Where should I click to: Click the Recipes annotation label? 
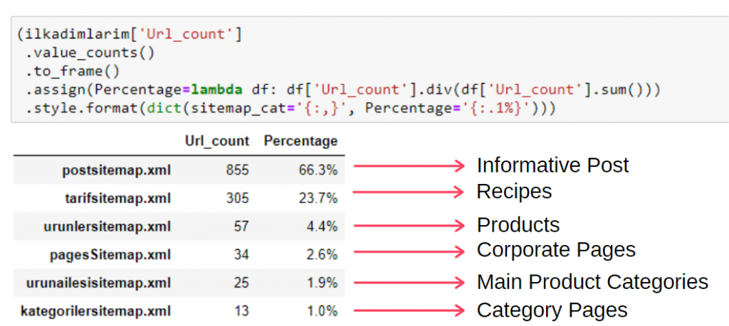514,192
